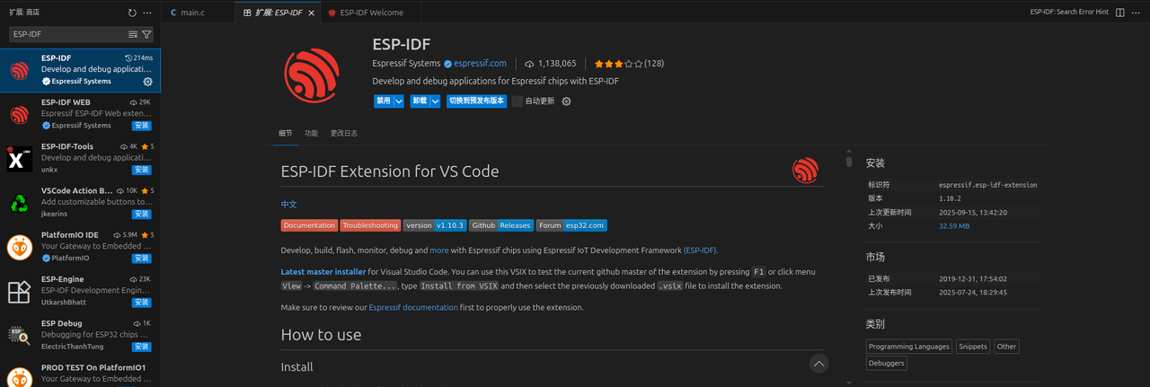Clear extensions search results icon
The width and height of the screenshot is (1150, 387).
[x=133, y=34]
